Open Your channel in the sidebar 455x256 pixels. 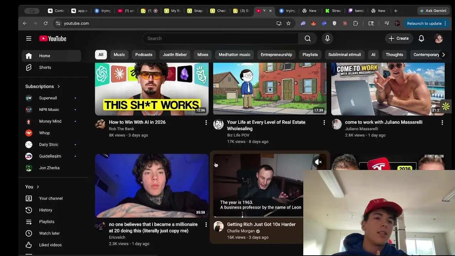tap(51, 198)
